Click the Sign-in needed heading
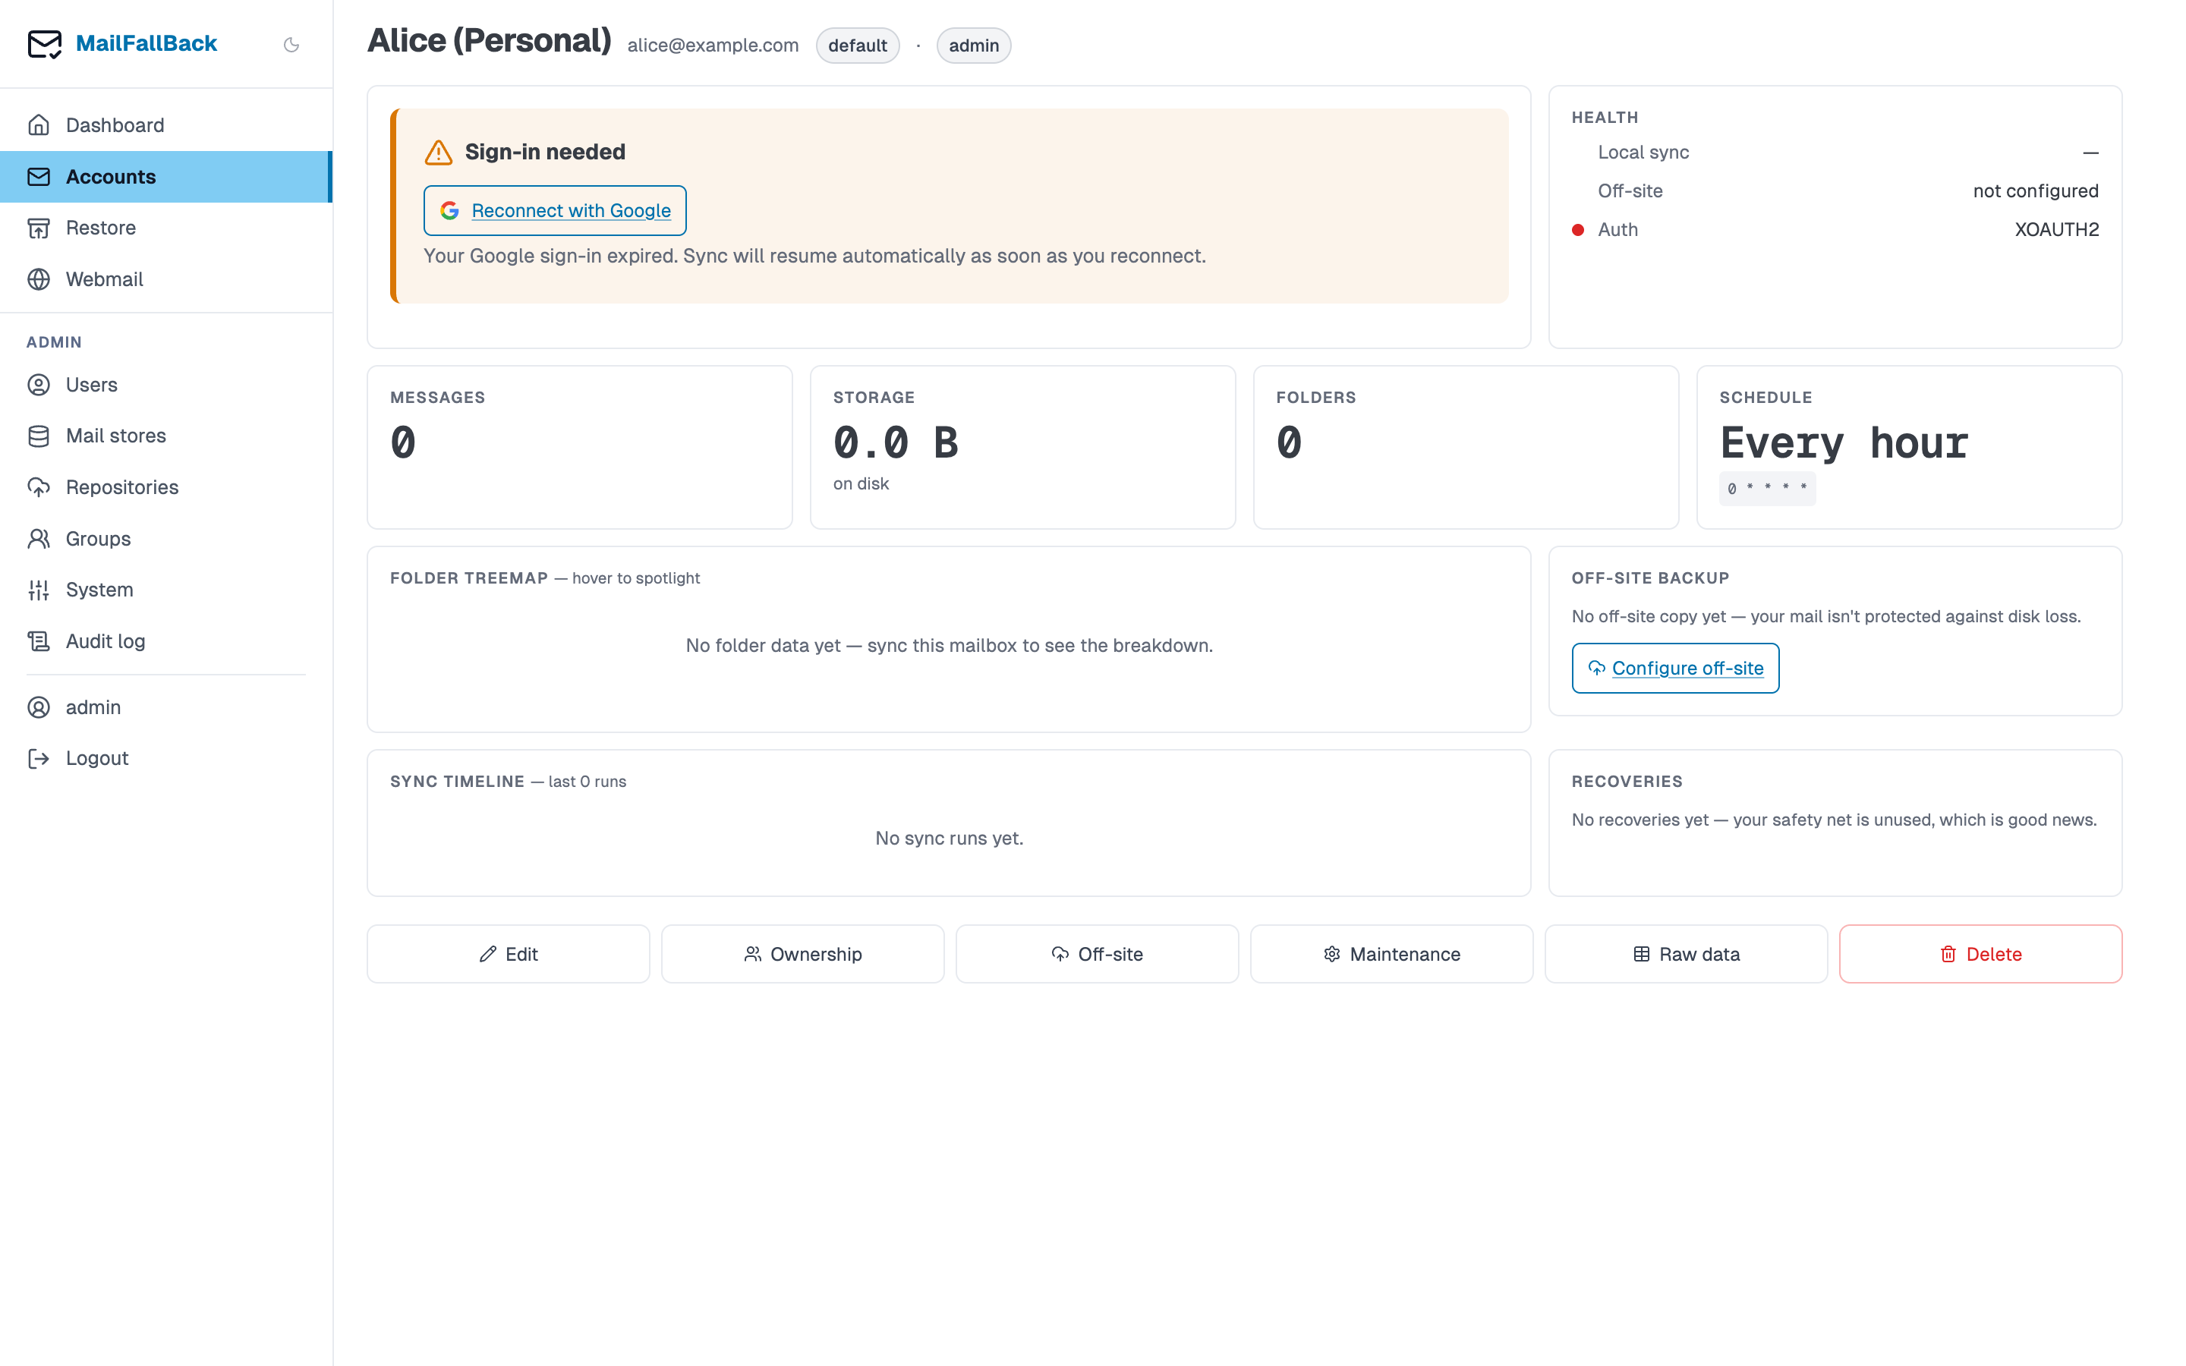This screenshot has height=1366, width=2186. tap(545, 152)
